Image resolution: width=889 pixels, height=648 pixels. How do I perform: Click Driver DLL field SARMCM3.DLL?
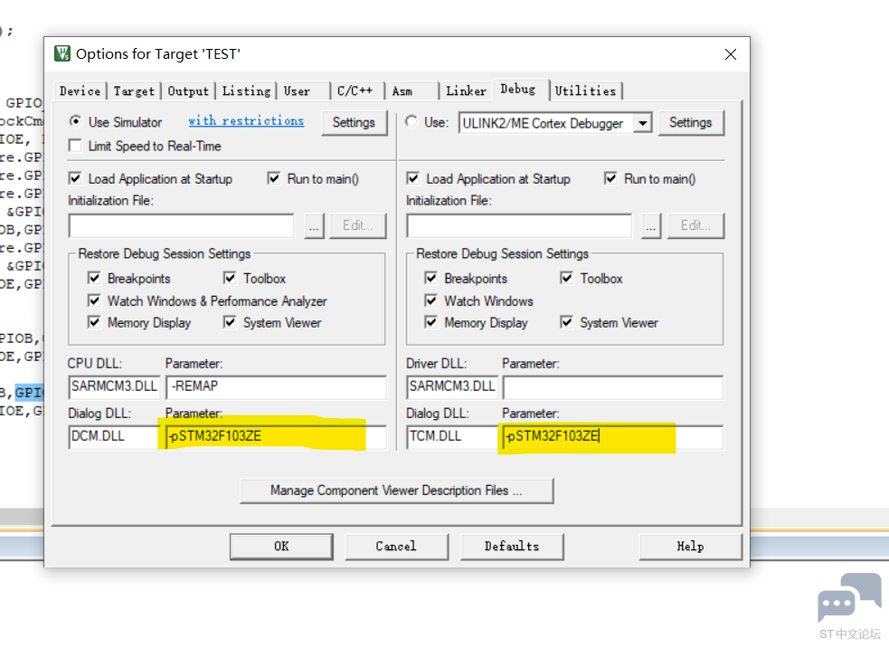click(x=452, y=387)
